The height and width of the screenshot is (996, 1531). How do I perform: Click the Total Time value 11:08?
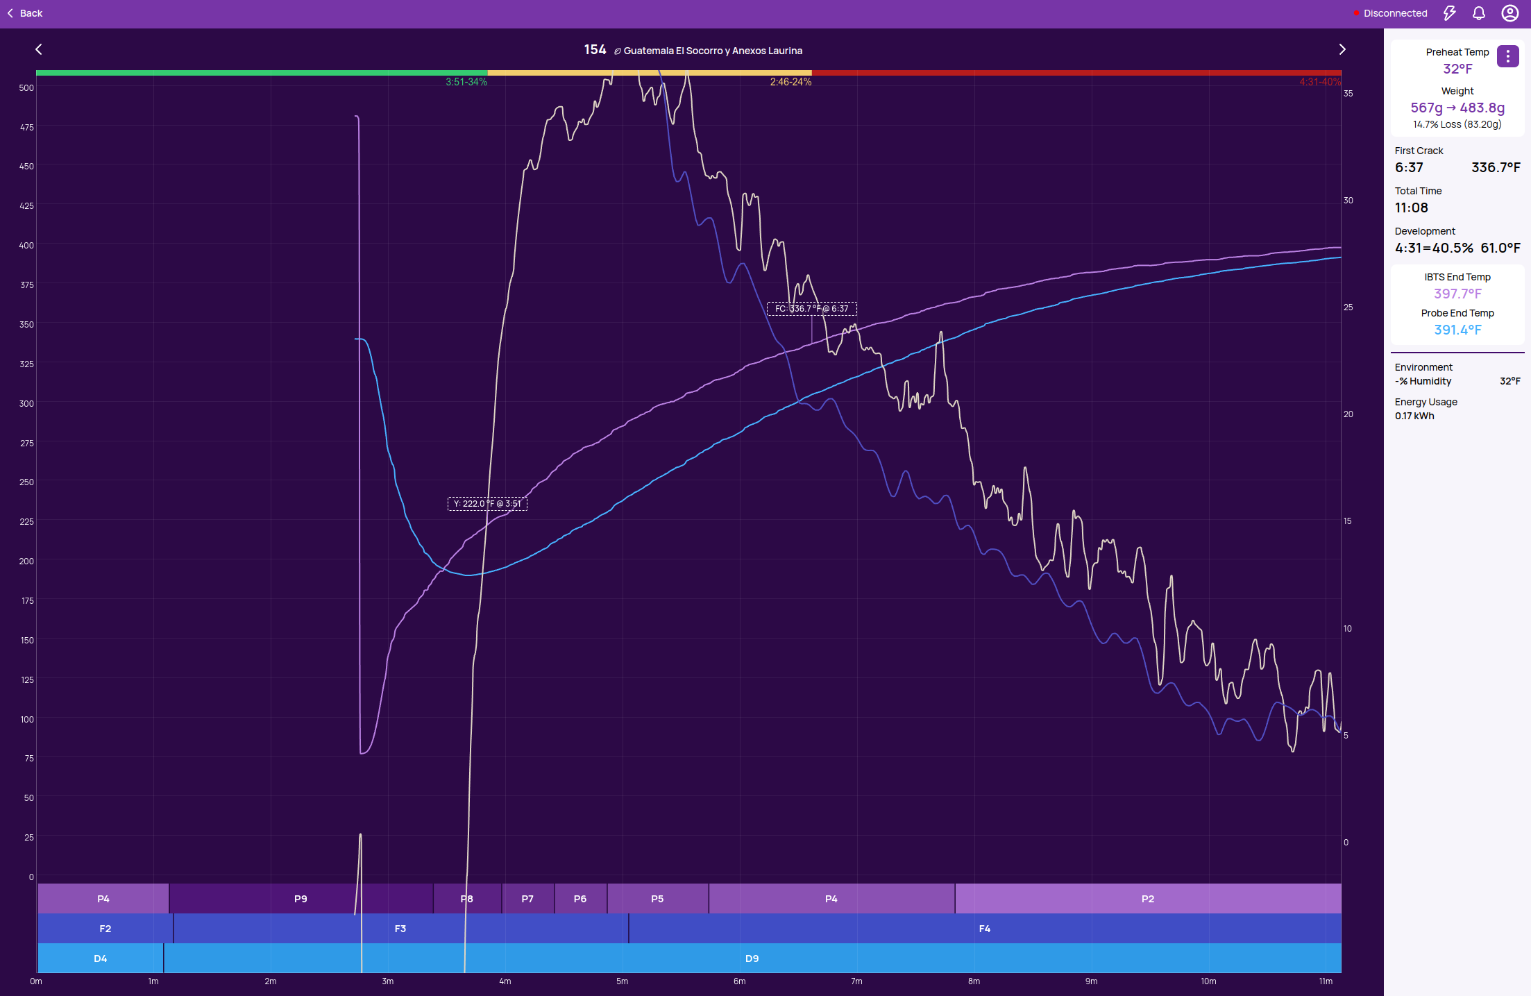[1412, 208]
